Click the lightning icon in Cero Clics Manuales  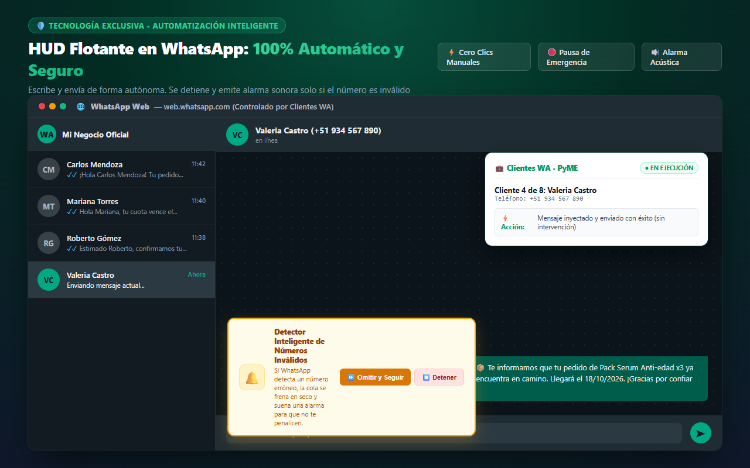pos(451,52)
